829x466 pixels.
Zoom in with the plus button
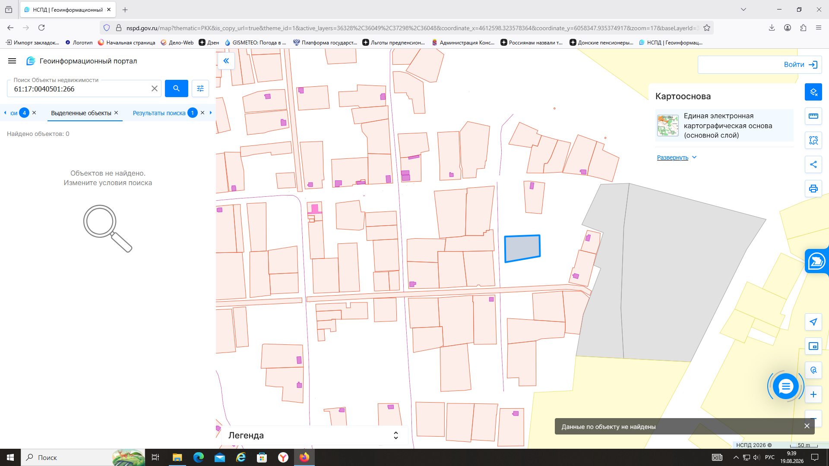[x=813, y=394]
